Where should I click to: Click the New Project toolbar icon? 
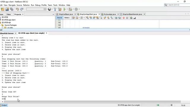pos(3,9)
